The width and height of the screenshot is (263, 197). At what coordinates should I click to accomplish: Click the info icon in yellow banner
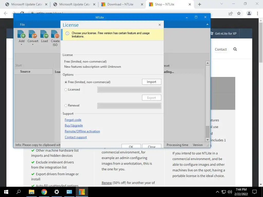click(x=67, y=33)
